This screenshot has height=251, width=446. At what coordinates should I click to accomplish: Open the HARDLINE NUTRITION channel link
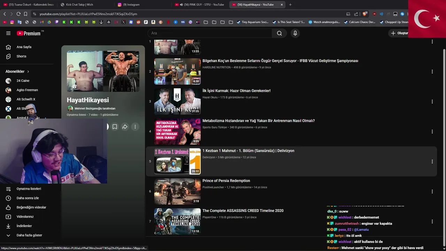216,67
